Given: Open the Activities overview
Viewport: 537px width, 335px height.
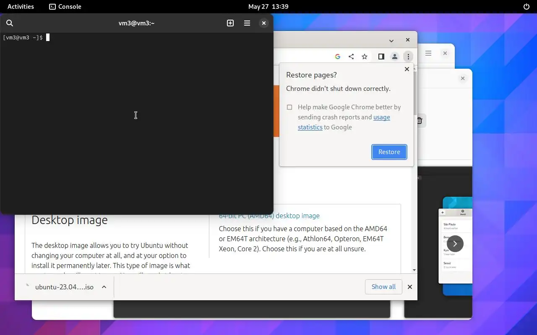Looking at the screenshot, I should click(x=21, y=6).
